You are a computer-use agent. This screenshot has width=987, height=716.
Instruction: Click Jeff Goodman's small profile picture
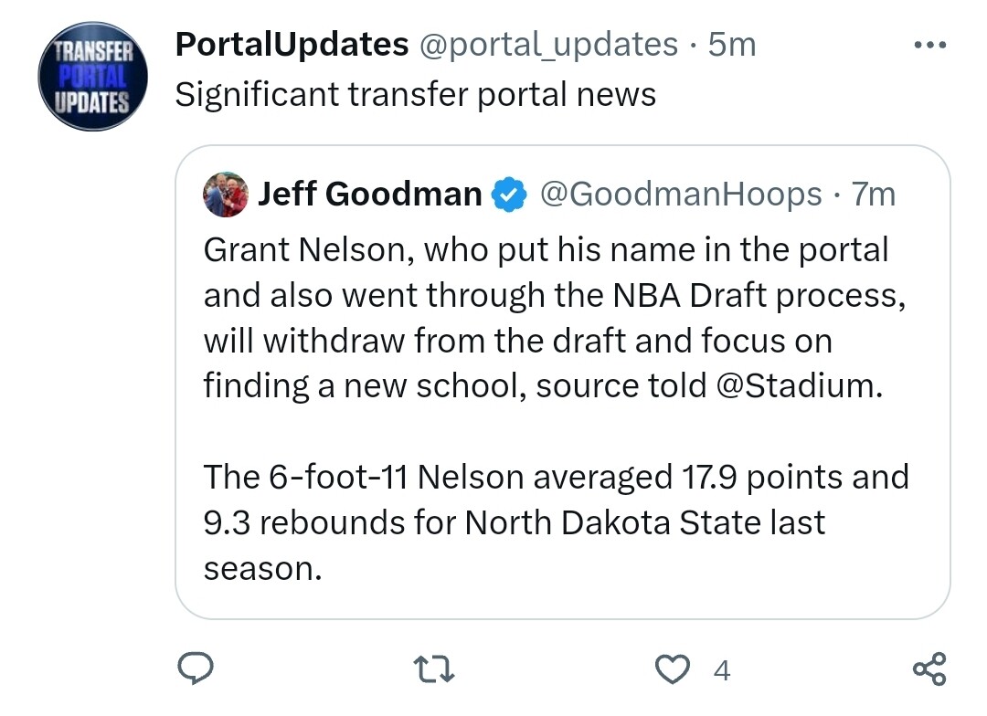click(226, 195)
